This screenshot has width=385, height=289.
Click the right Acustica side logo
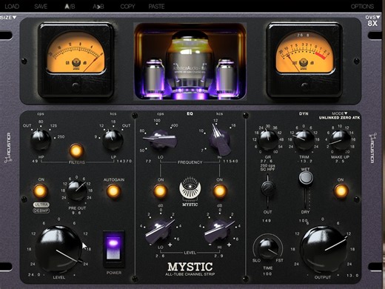click(x=372, y=147)
